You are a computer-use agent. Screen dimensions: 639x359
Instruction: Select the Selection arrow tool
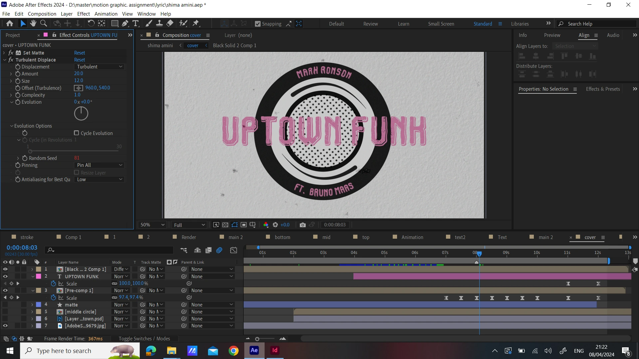coord(23,24)
